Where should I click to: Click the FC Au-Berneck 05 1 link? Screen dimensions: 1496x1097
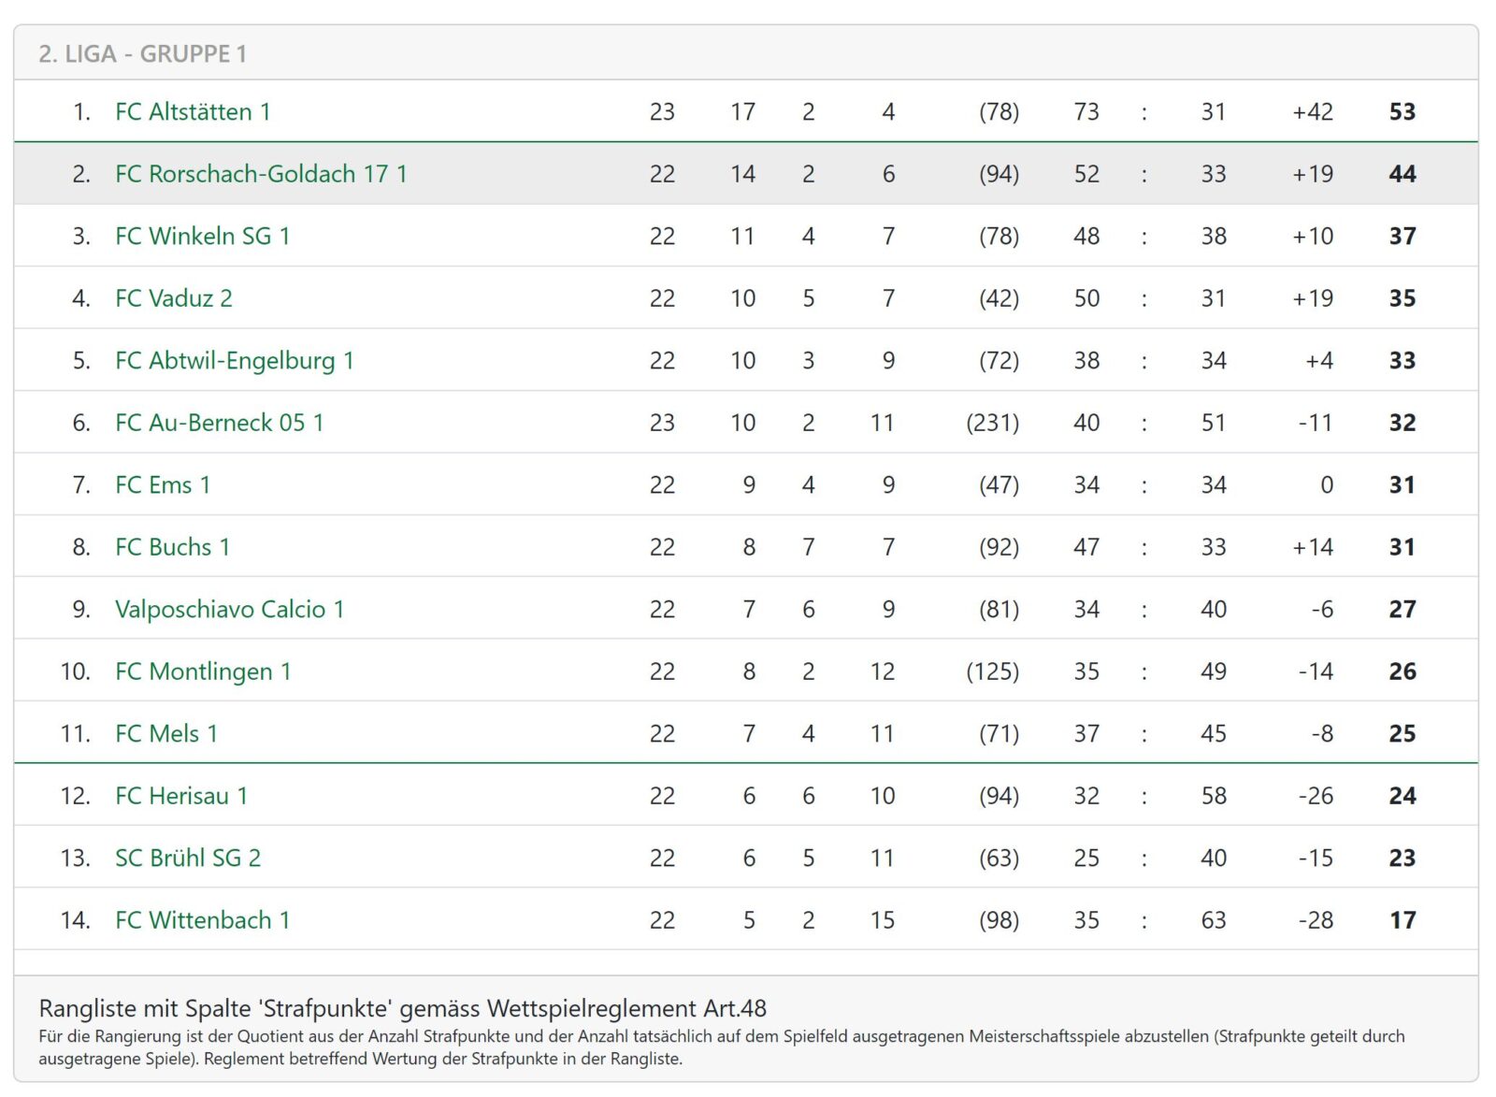[x=219, y=423]
